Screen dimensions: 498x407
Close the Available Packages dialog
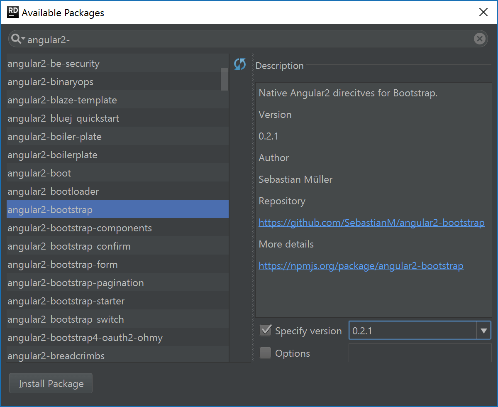483,12
